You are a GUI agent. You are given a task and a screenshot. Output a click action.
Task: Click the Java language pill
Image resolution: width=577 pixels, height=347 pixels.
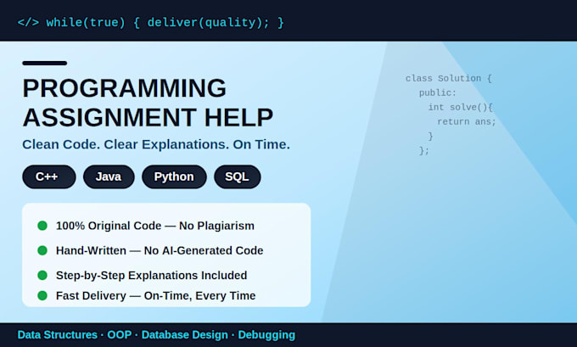point(109,176)
